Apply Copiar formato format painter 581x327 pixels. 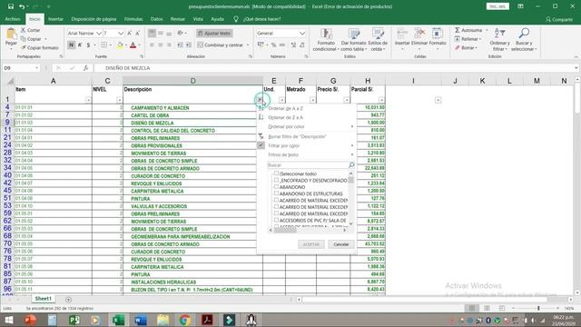[x=40, y=48]
